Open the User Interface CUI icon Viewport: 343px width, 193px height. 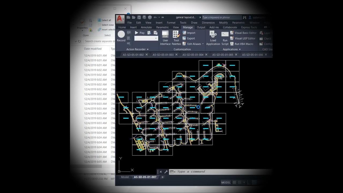pos(165,34)
